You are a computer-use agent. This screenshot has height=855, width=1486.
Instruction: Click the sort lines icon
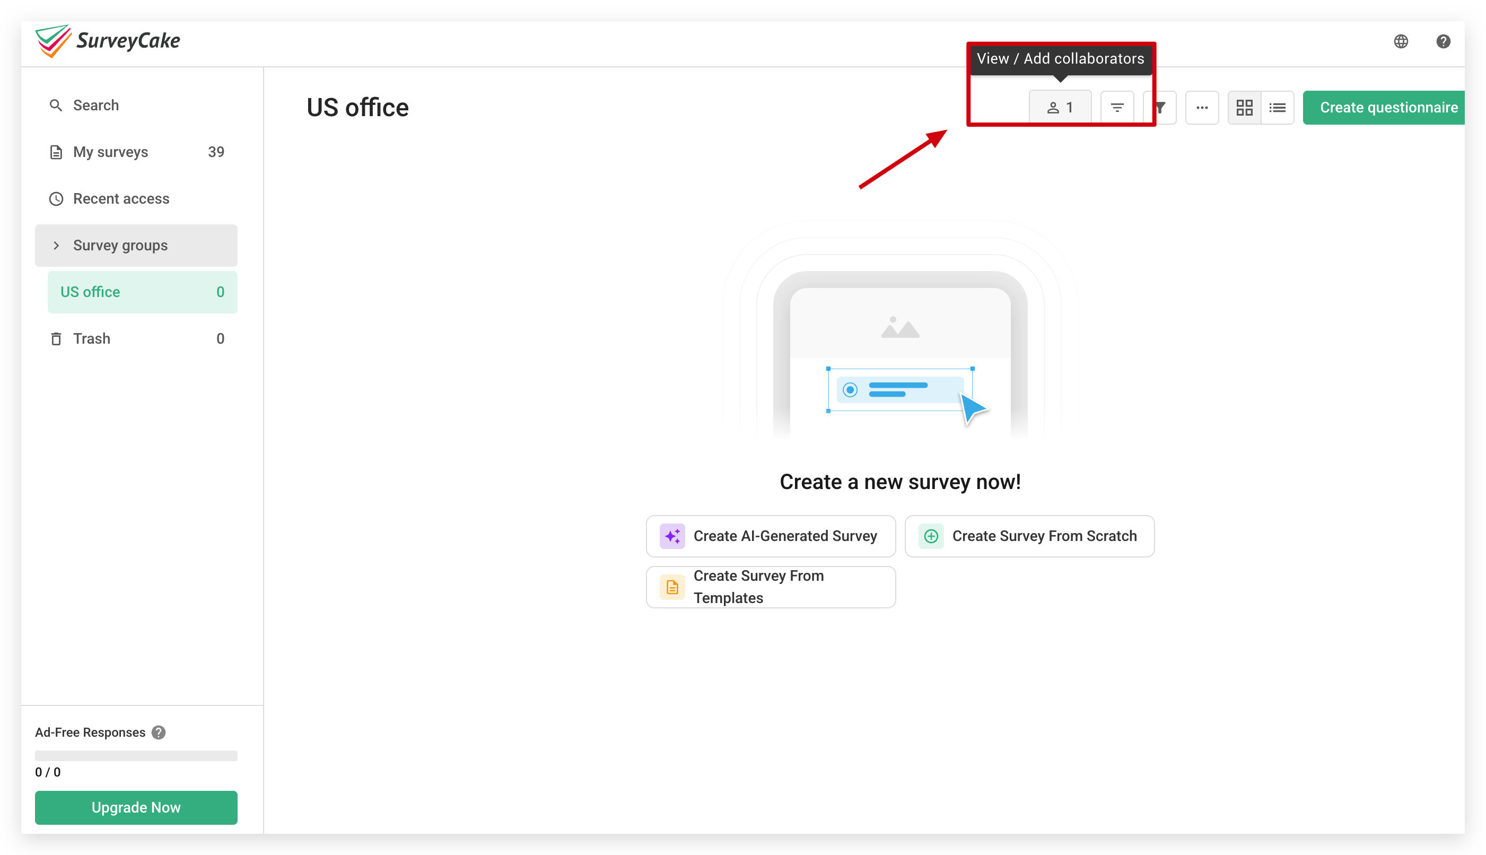(1117, 108)
